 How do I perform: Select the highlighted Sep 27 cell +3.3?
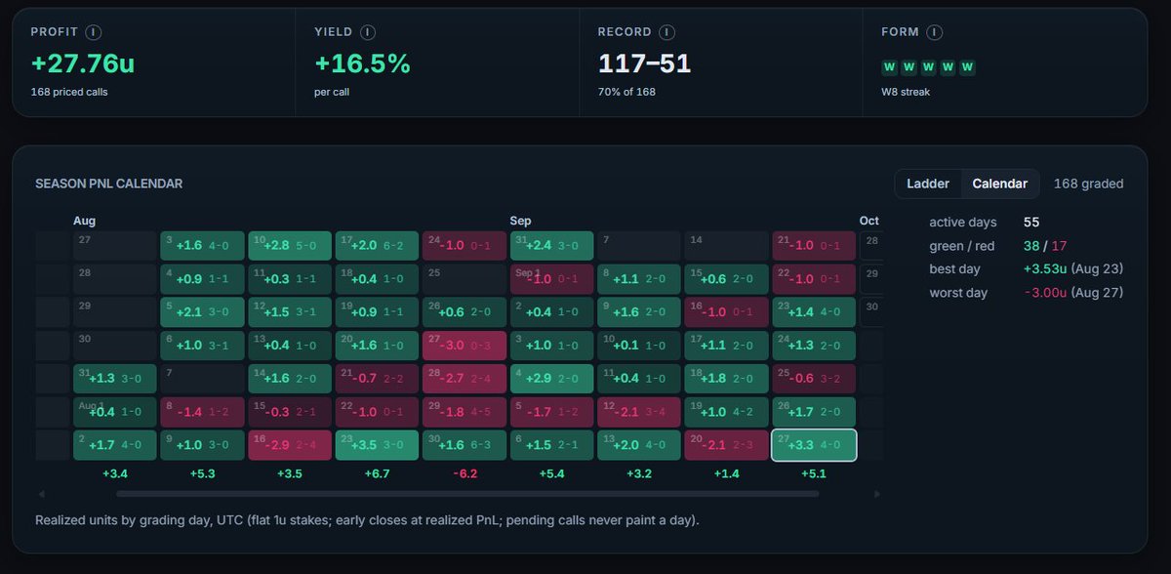(814, 445)
